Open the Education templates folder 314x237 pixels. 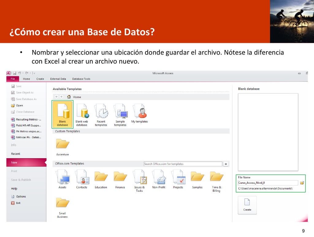(x=101, y=180)
